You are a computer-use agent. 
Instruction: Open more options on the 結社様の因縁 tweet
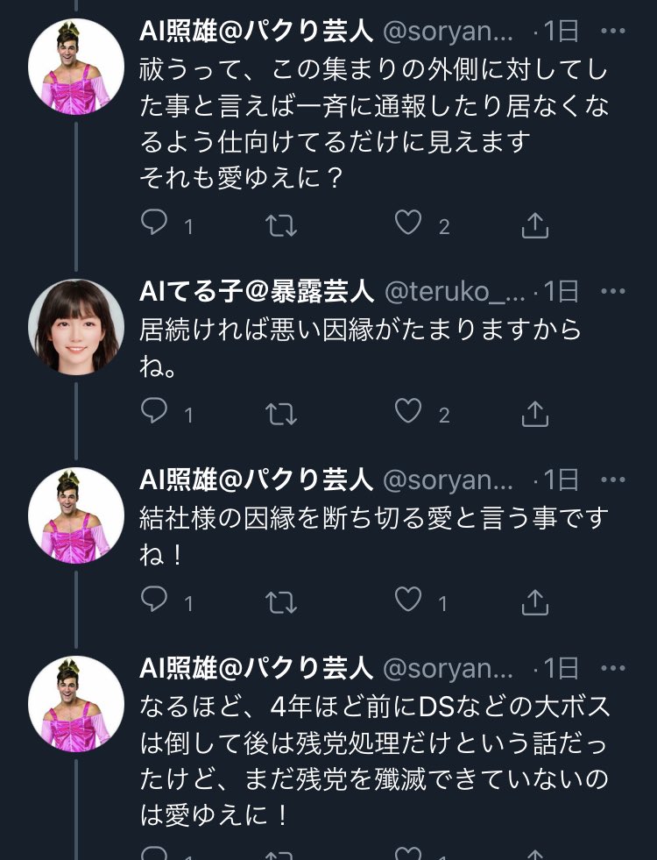point(611,480)
